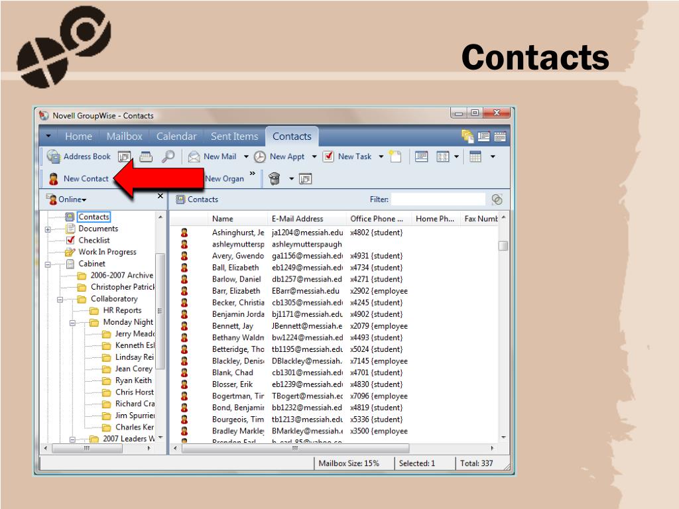The image size is (679, 509).
Task: Select the Ryan Keith folder
Action: [133, 380]
